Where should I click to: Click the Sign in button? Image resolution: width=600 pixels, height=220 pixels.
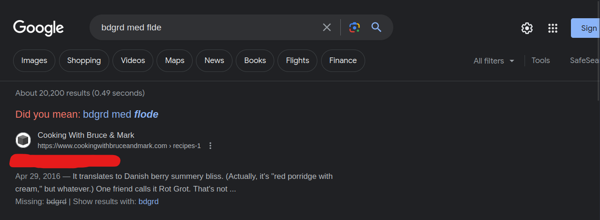click(x=585, y=28)
